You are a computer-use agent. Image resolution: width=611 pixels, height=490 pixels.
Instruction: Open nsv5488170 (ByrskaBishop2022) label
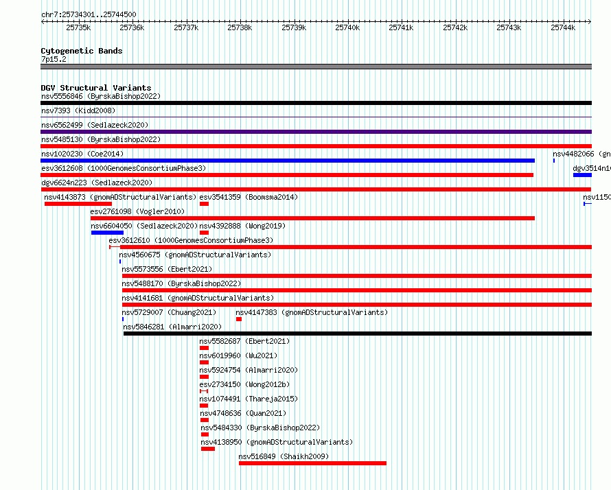(x=181, y=283)
